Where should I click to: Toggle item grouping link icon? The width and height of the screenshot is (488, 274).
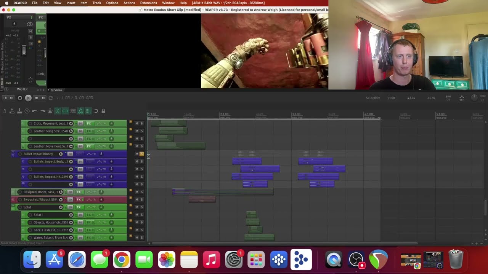pyautogui.click(x=65, y=111)
